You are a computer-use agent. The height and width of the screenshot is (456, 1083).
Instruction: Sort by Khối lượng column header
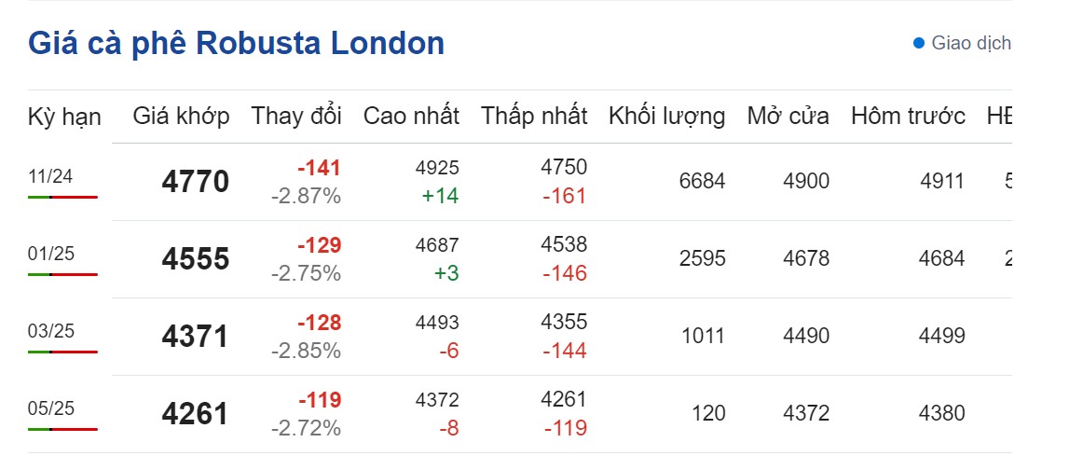point(666,117)
